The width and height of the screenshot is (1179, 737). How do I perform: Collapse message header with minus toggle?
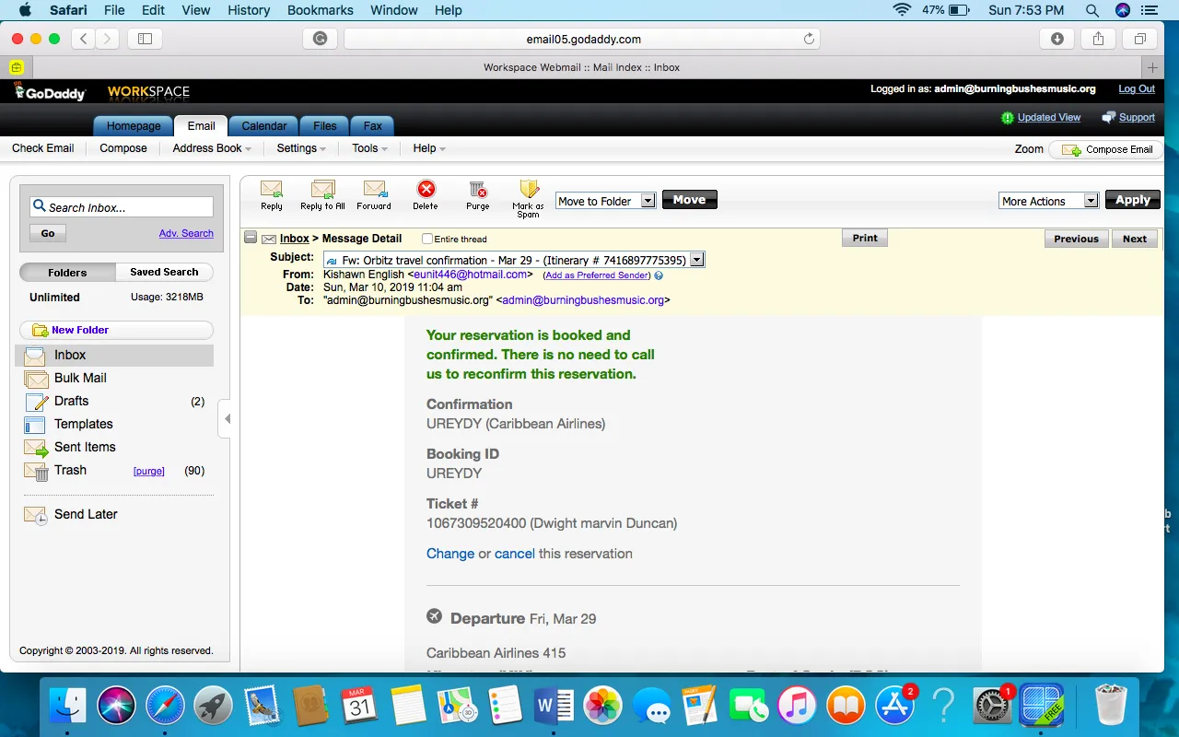coord(251,239)
